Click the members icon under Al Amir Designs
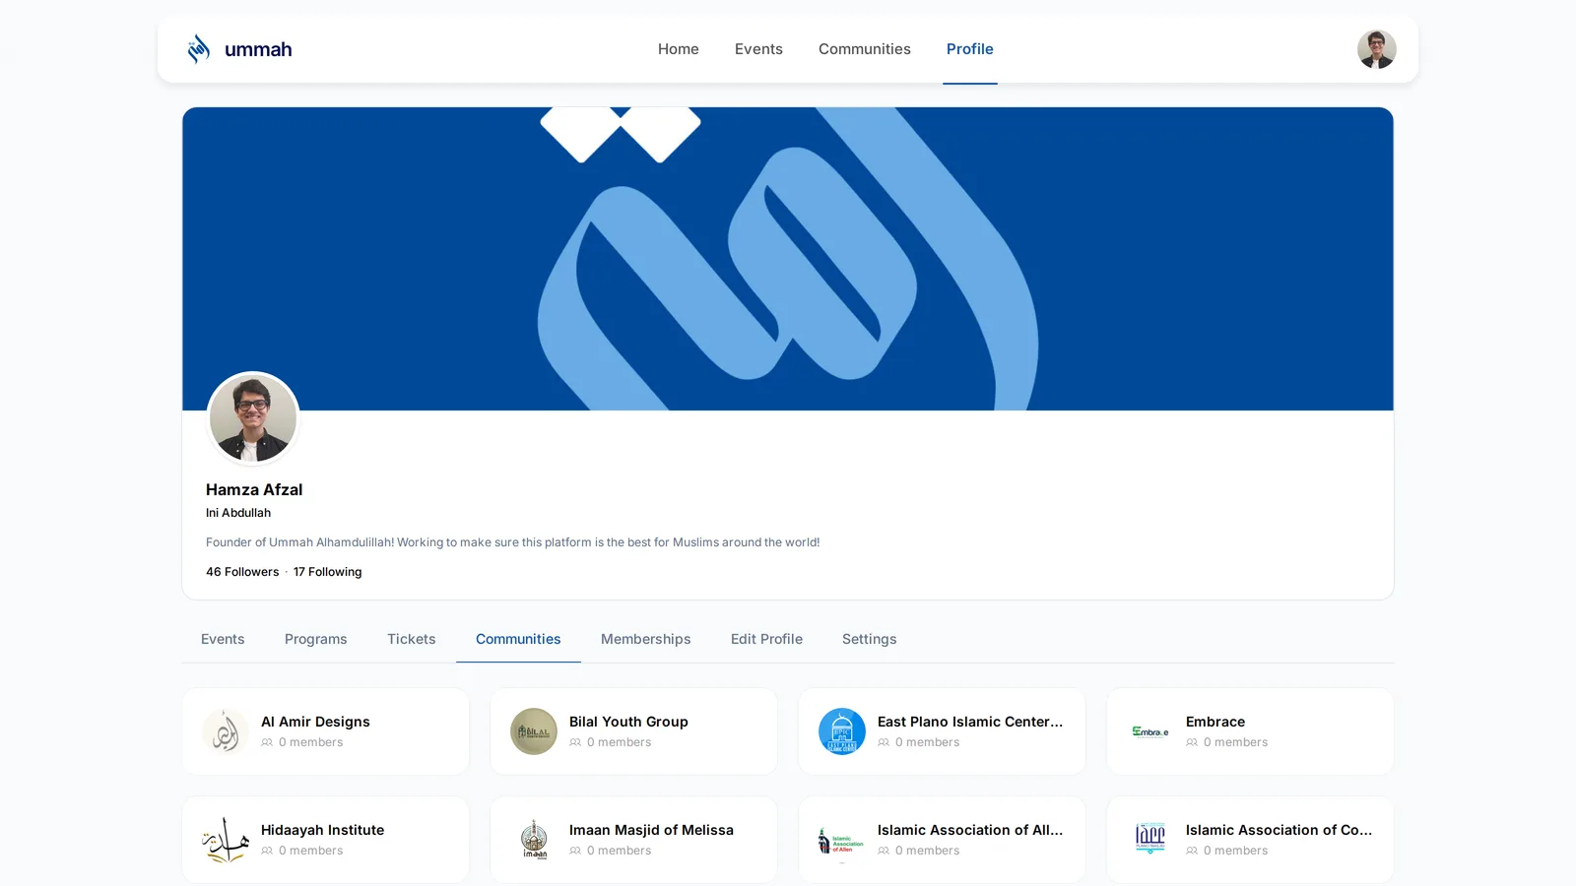This screenshot has width=1576, height=886. coord(267,742)
